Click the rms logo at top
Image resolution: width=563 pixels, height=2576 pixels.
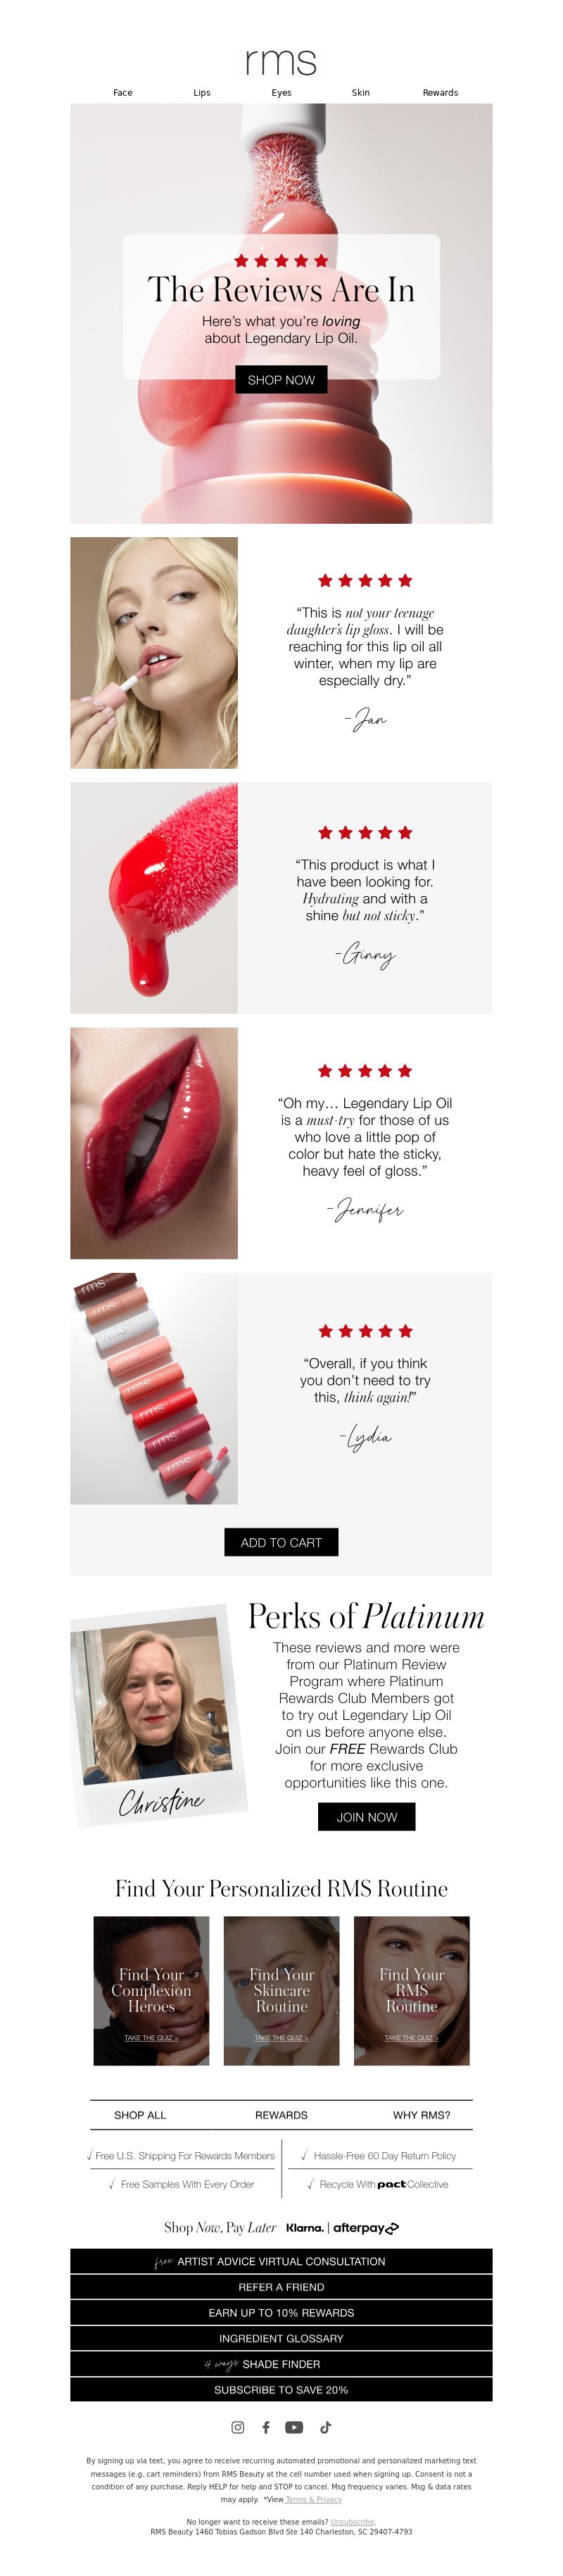(x=281, y=61)
